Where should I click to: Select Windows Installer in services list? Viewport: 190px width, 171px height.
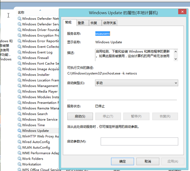coord(36,74)
